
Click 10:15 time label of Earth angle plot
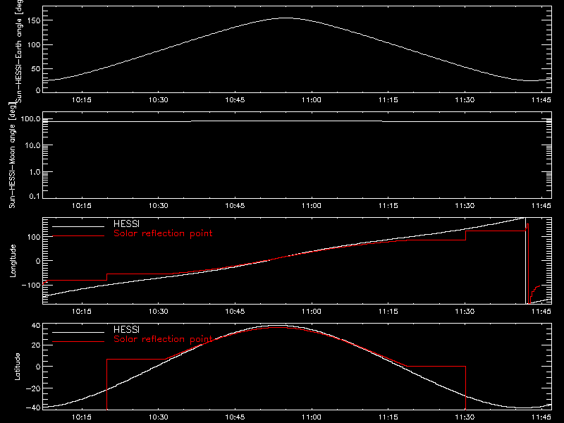[x=82, y=99]
